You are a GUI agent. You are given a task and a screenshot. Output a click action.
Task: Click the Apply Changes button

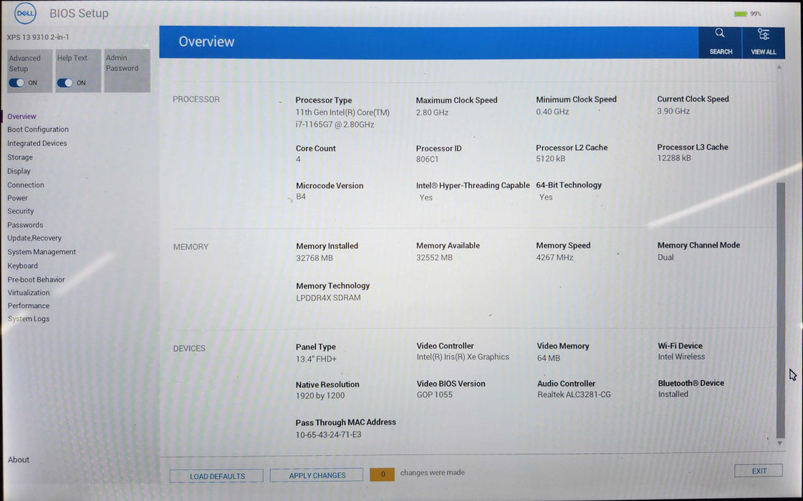(317, 475)
